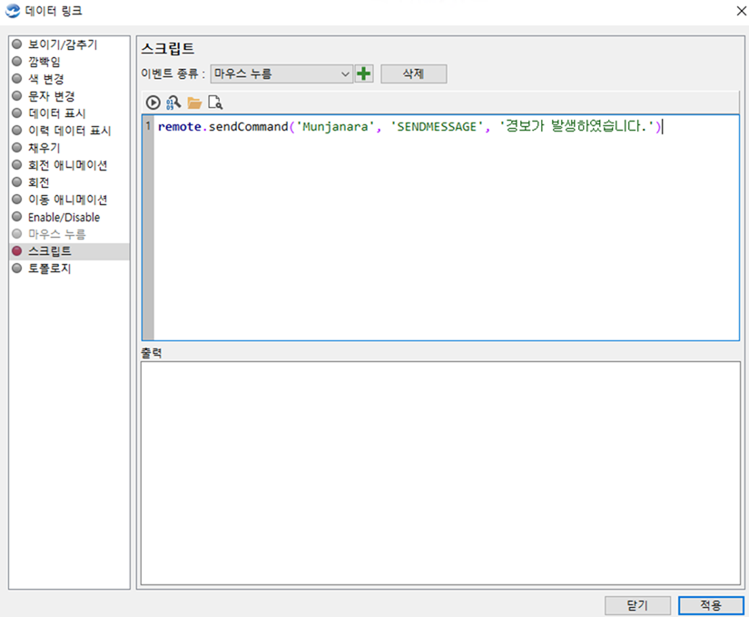Open the 이력 데이터 표시 section
The width and height of the screenshot is (749, 617).
point(69,131)
